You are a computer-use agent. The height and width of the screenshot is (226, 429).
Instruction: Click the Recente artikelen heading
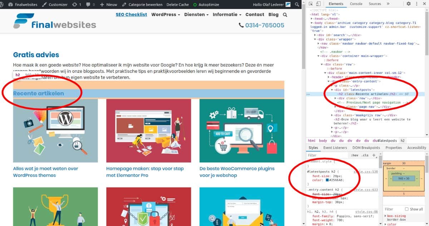coord(39,94)
